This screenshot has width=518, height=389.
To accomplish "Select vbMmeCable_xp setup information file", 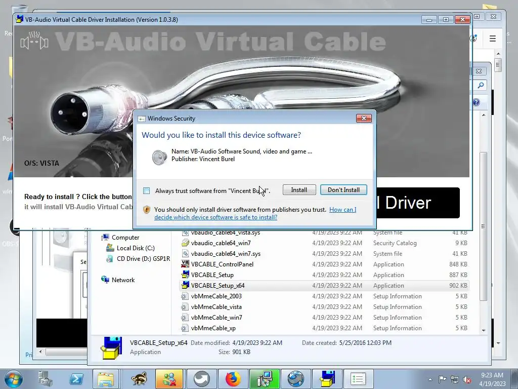I will (x=324, y=328).
